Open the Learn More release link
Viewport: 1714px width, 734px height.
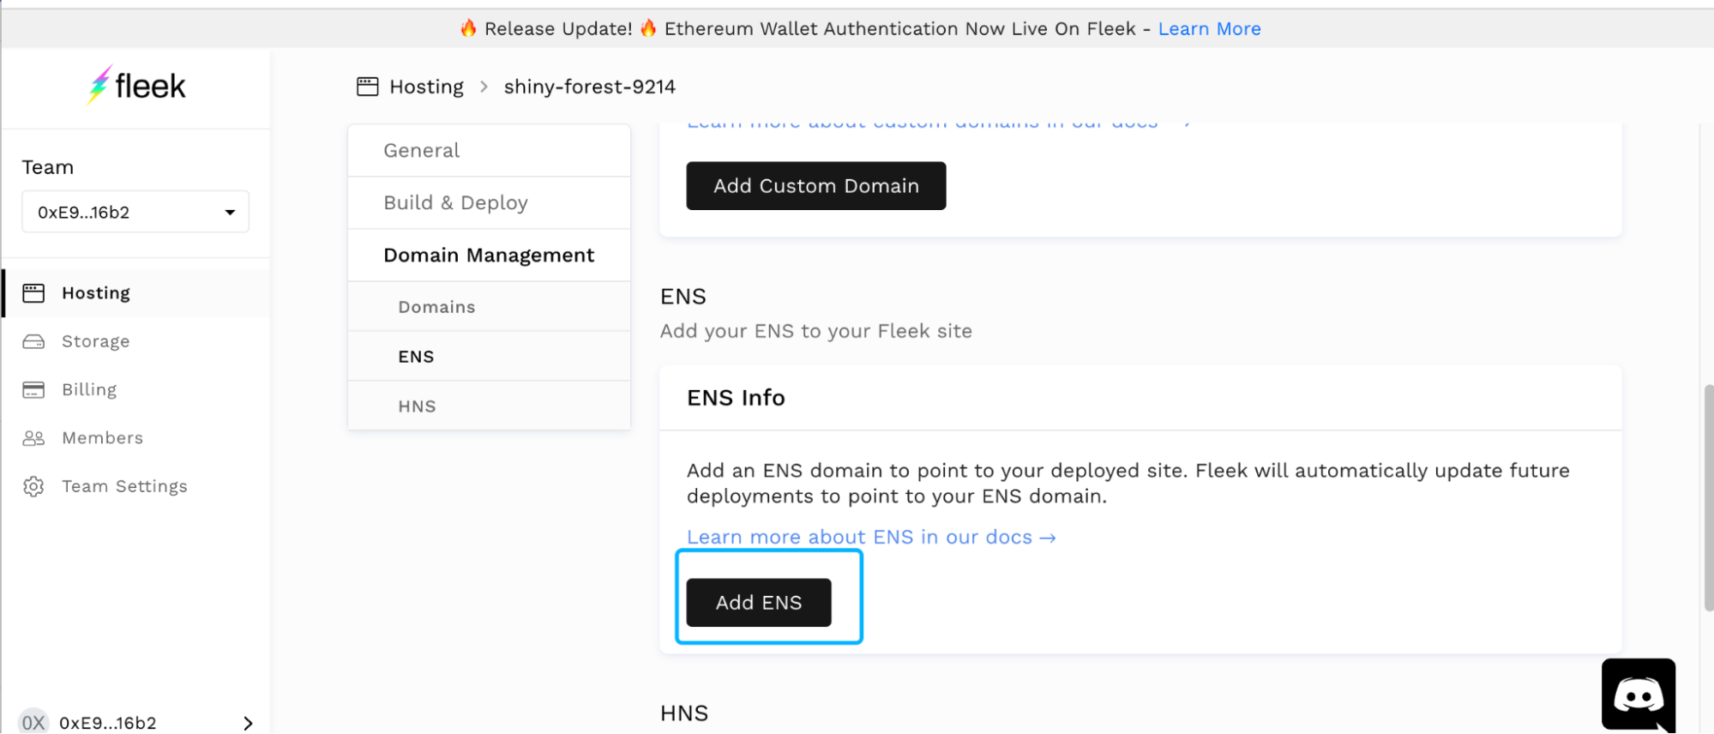pos(1209,29)
